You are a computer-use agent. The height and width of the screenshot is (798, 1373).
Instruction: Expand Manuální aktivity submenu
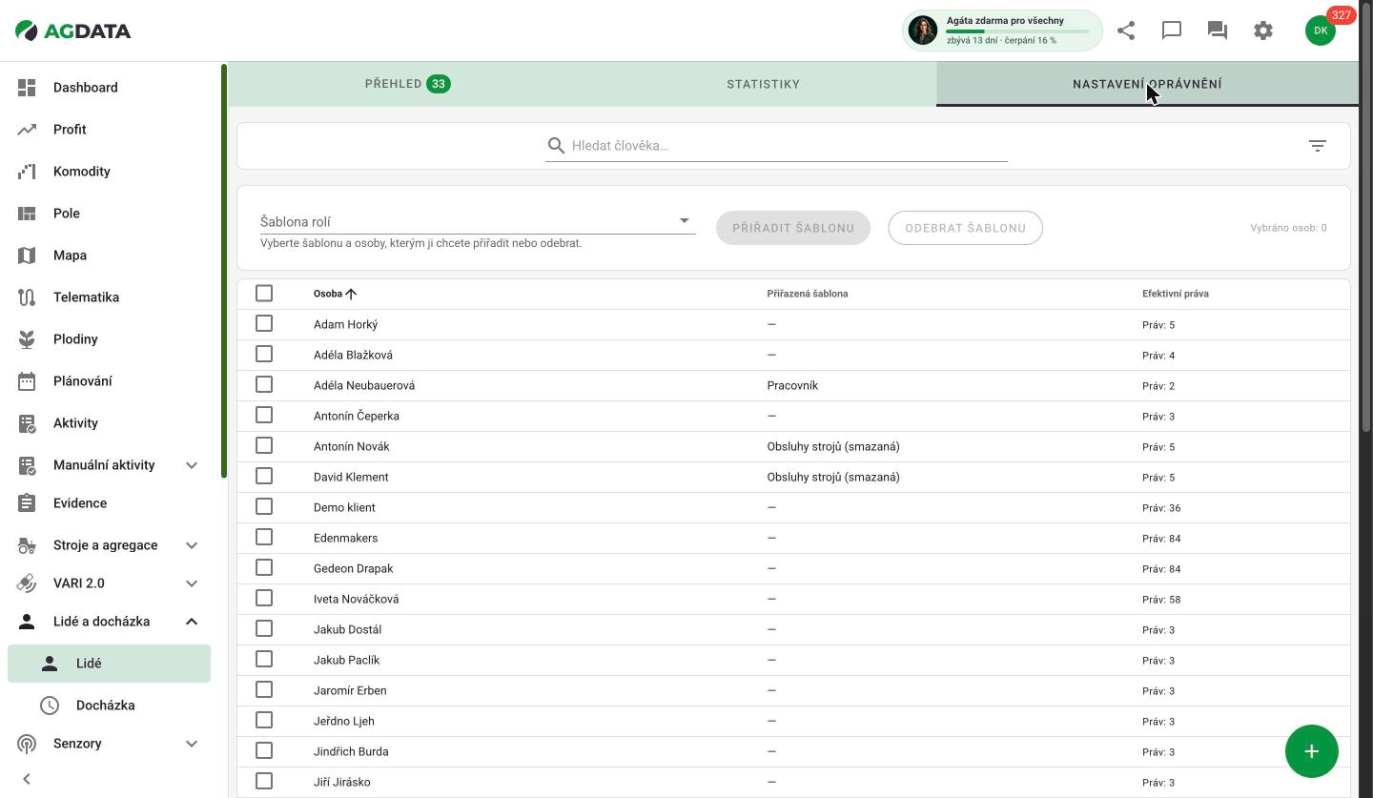(192, 465)
